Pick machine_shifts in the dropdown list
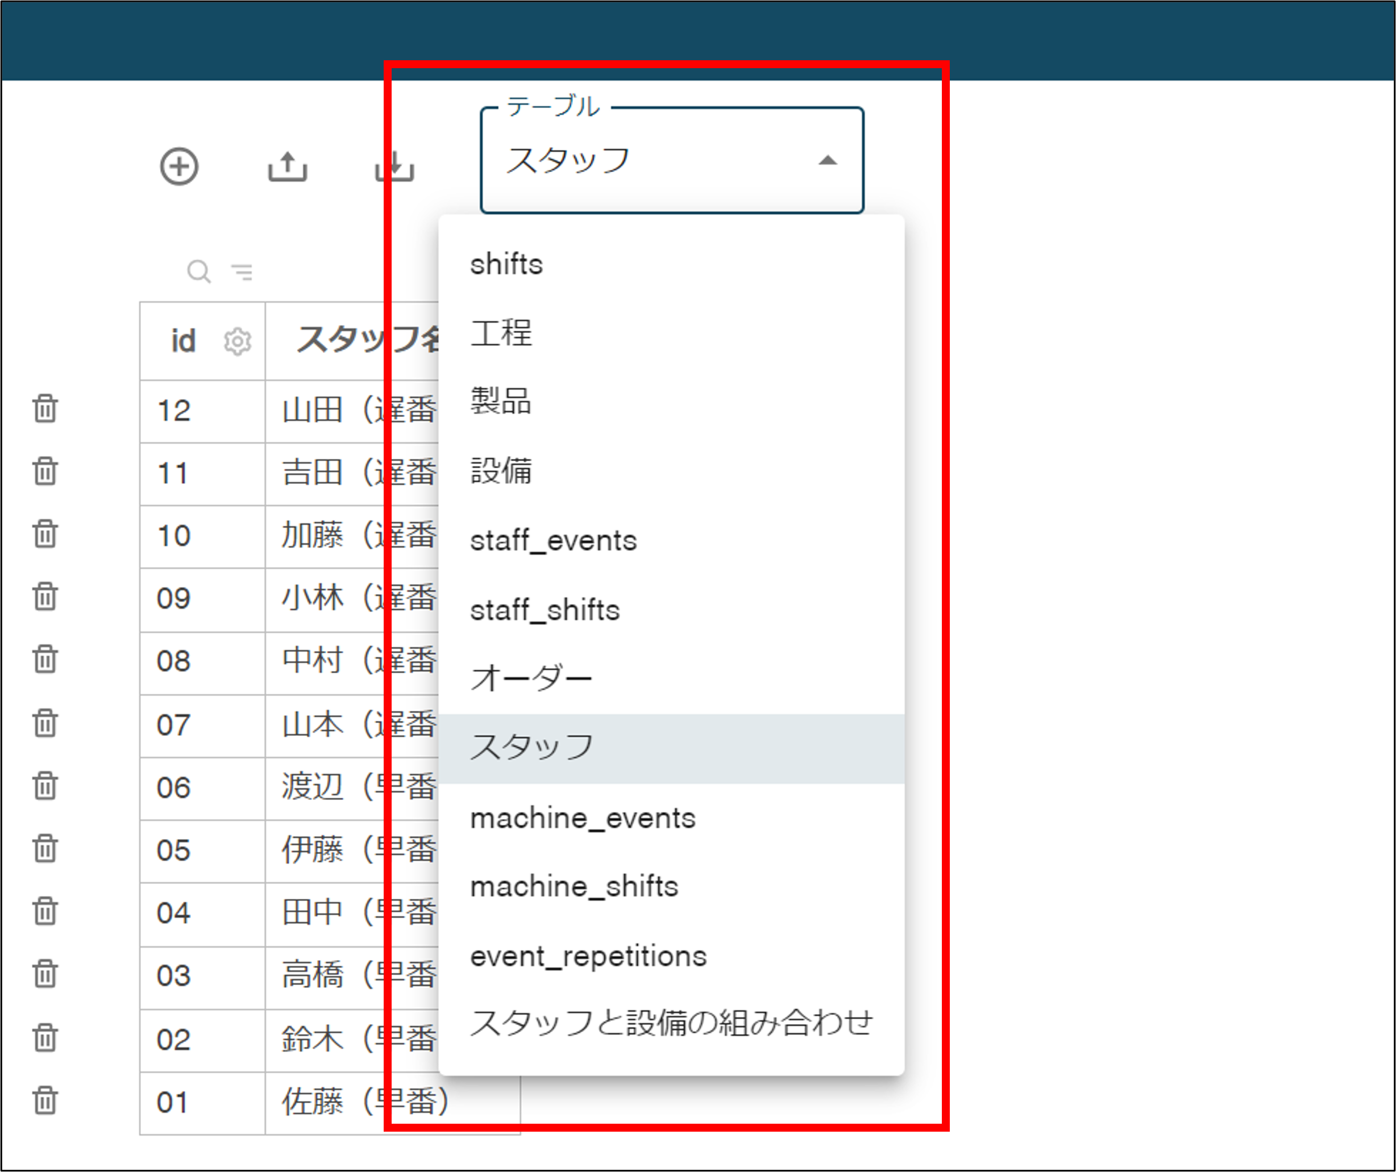The height and width of the screenshot is (1172, 1396). point(671,887)
